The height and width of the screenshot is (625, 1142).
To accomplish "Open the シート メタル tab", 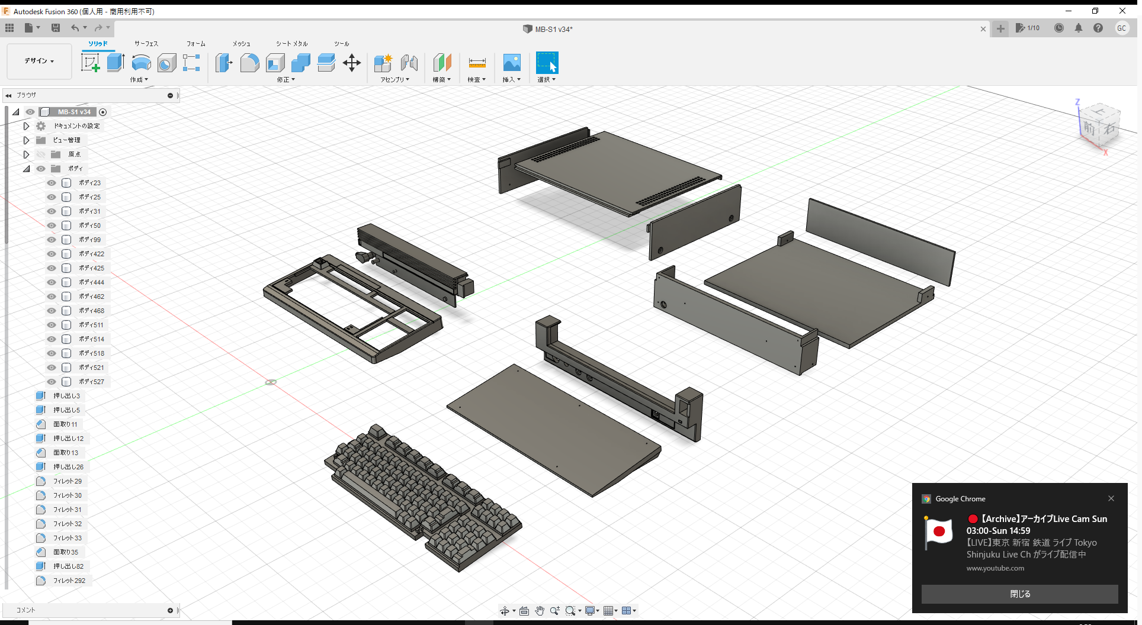I will click(291, 43).
